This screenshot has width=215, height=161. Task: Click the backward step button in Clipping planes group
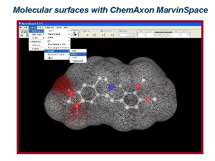[112, 35]
